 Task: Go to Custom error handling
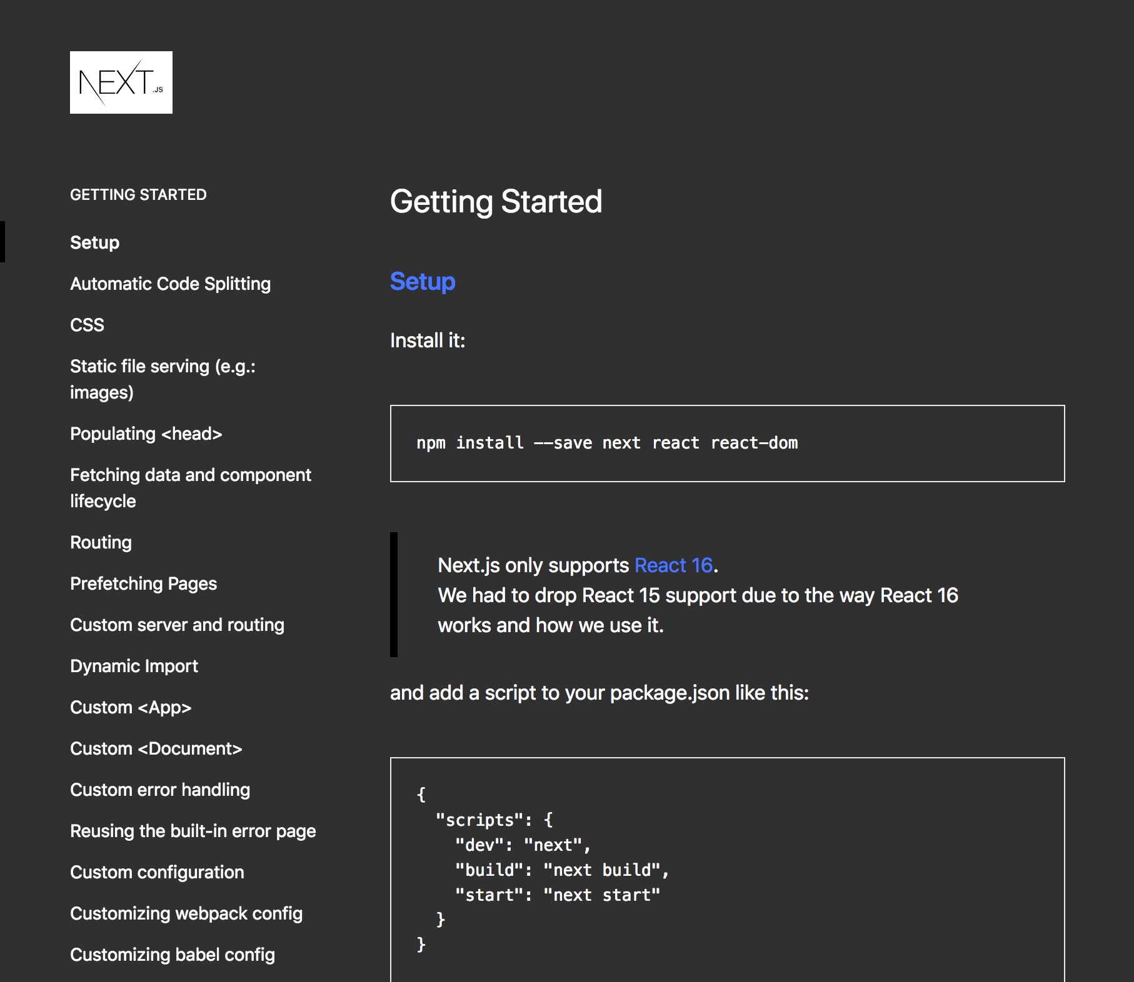point(160,790)
